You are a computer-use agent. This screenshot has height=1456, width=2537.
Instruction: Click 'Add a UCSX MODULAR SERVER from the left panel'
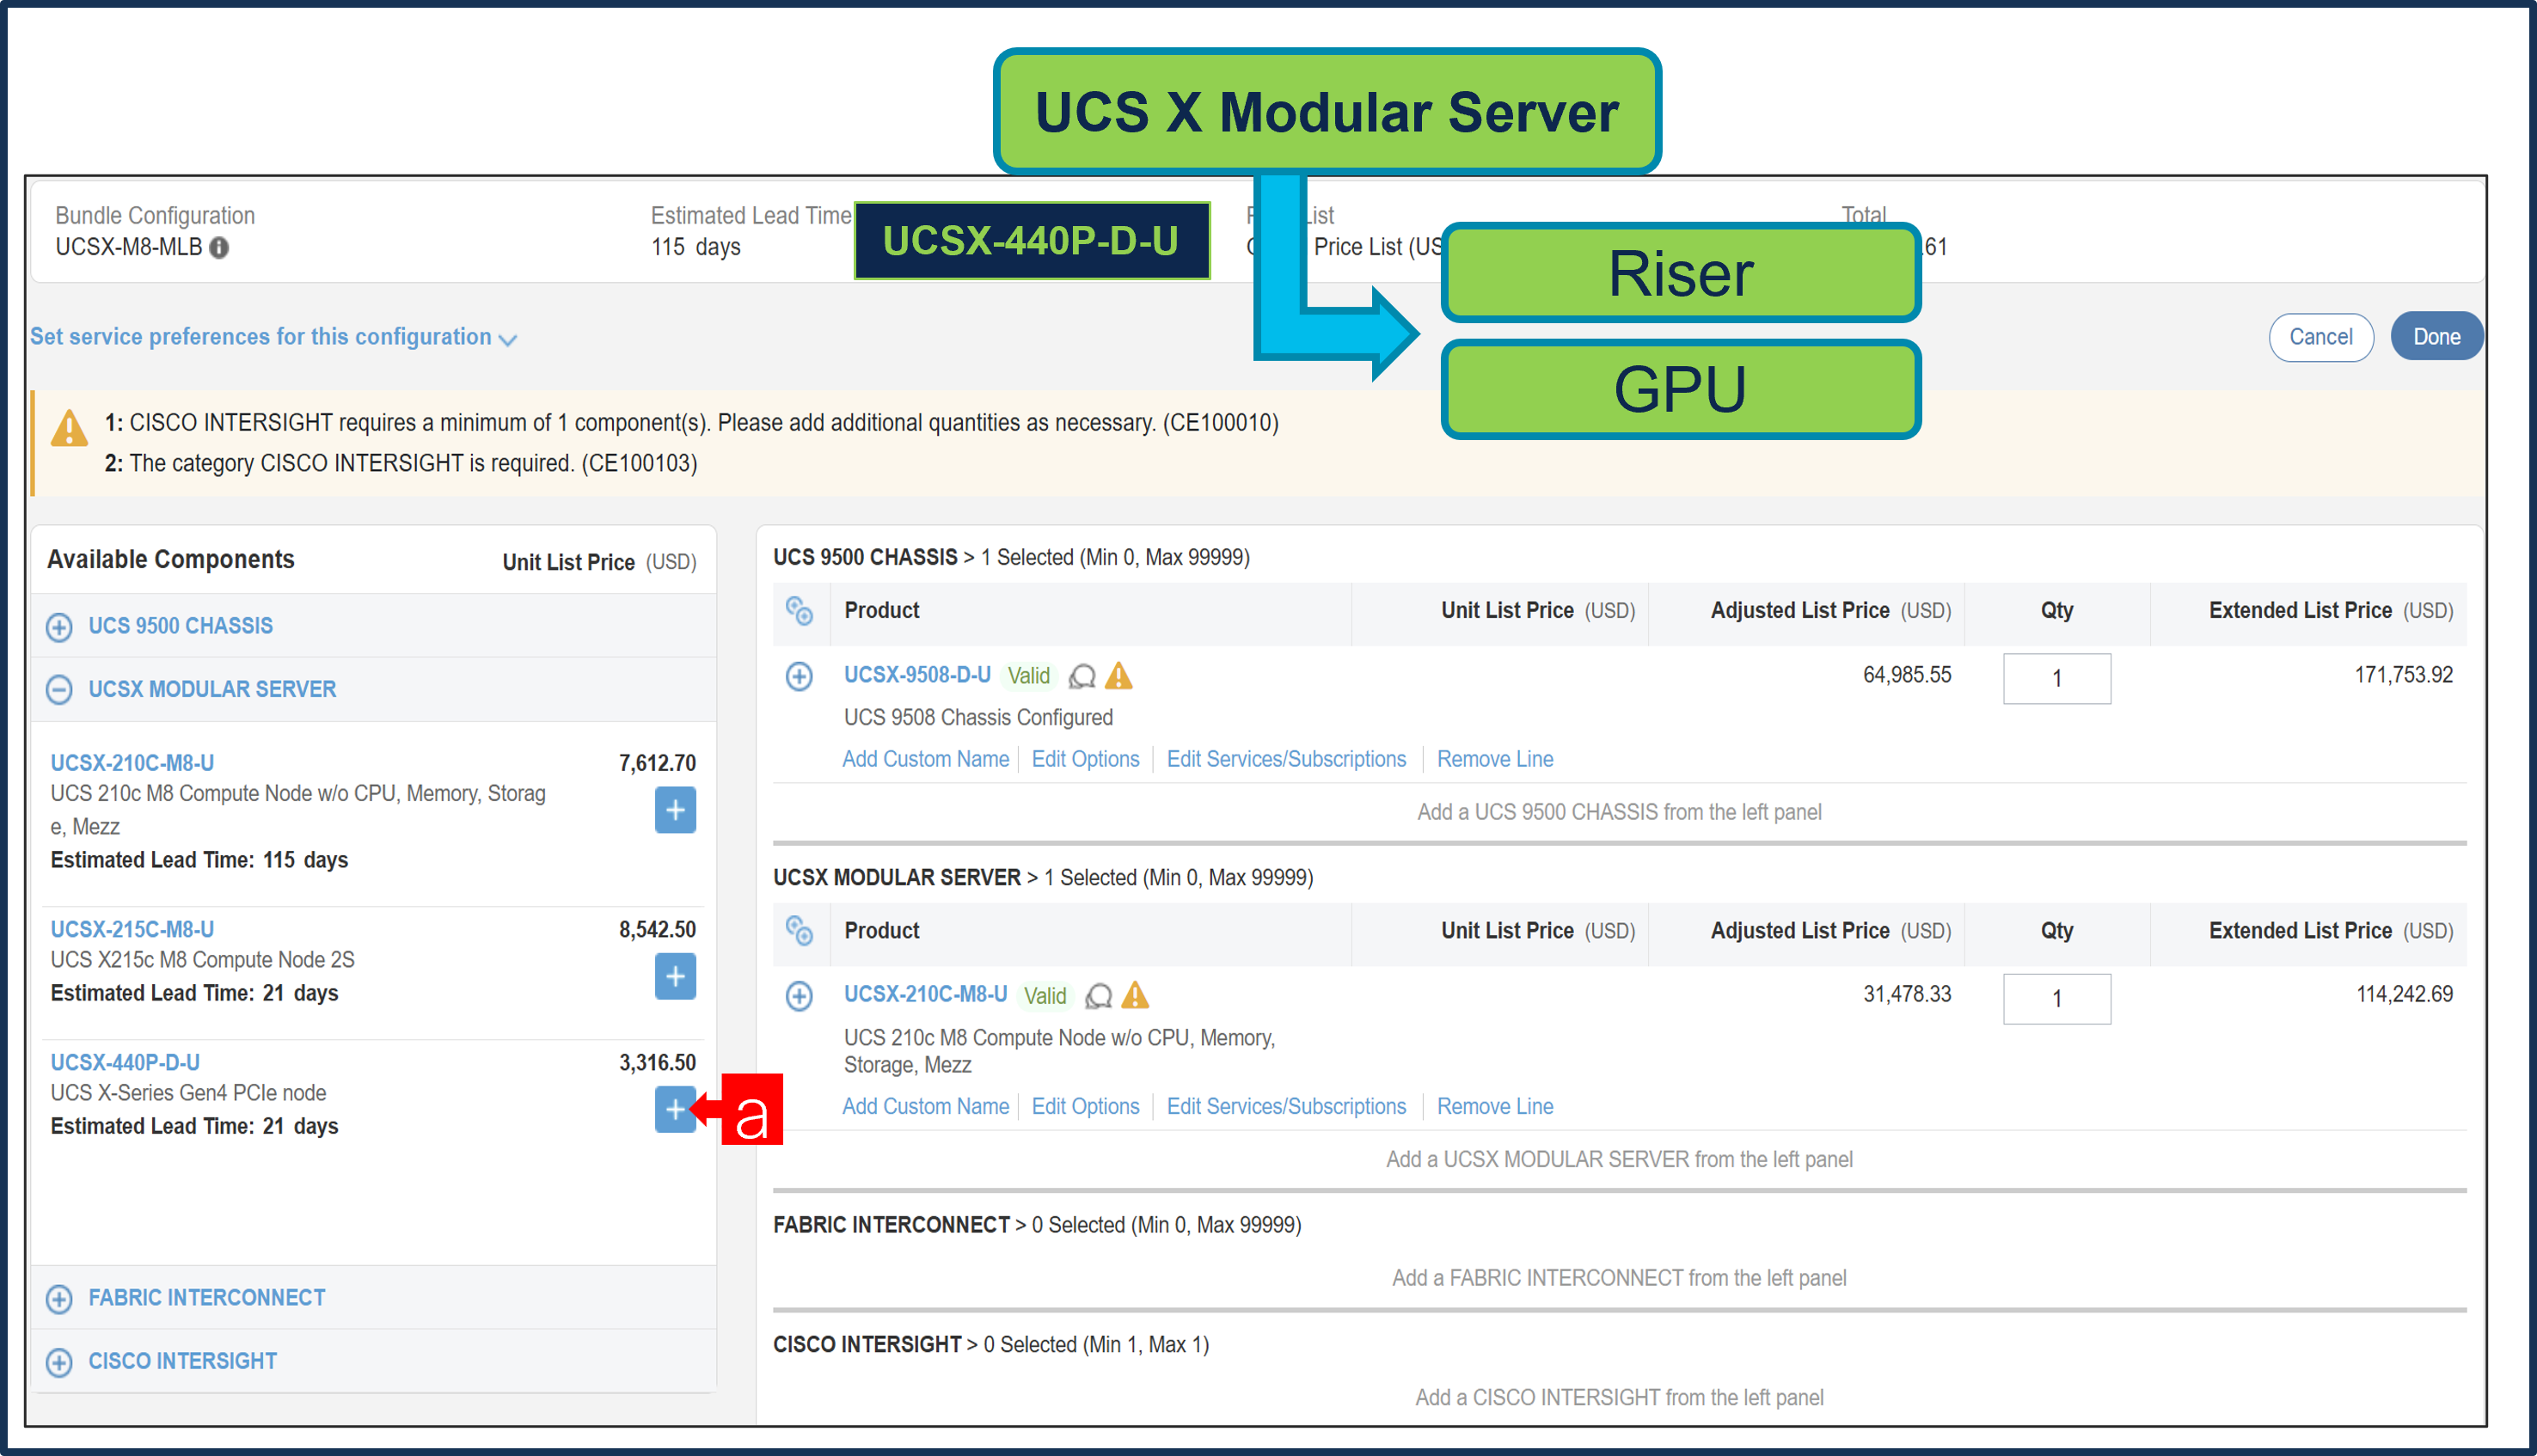[x=1619, y=1159]
